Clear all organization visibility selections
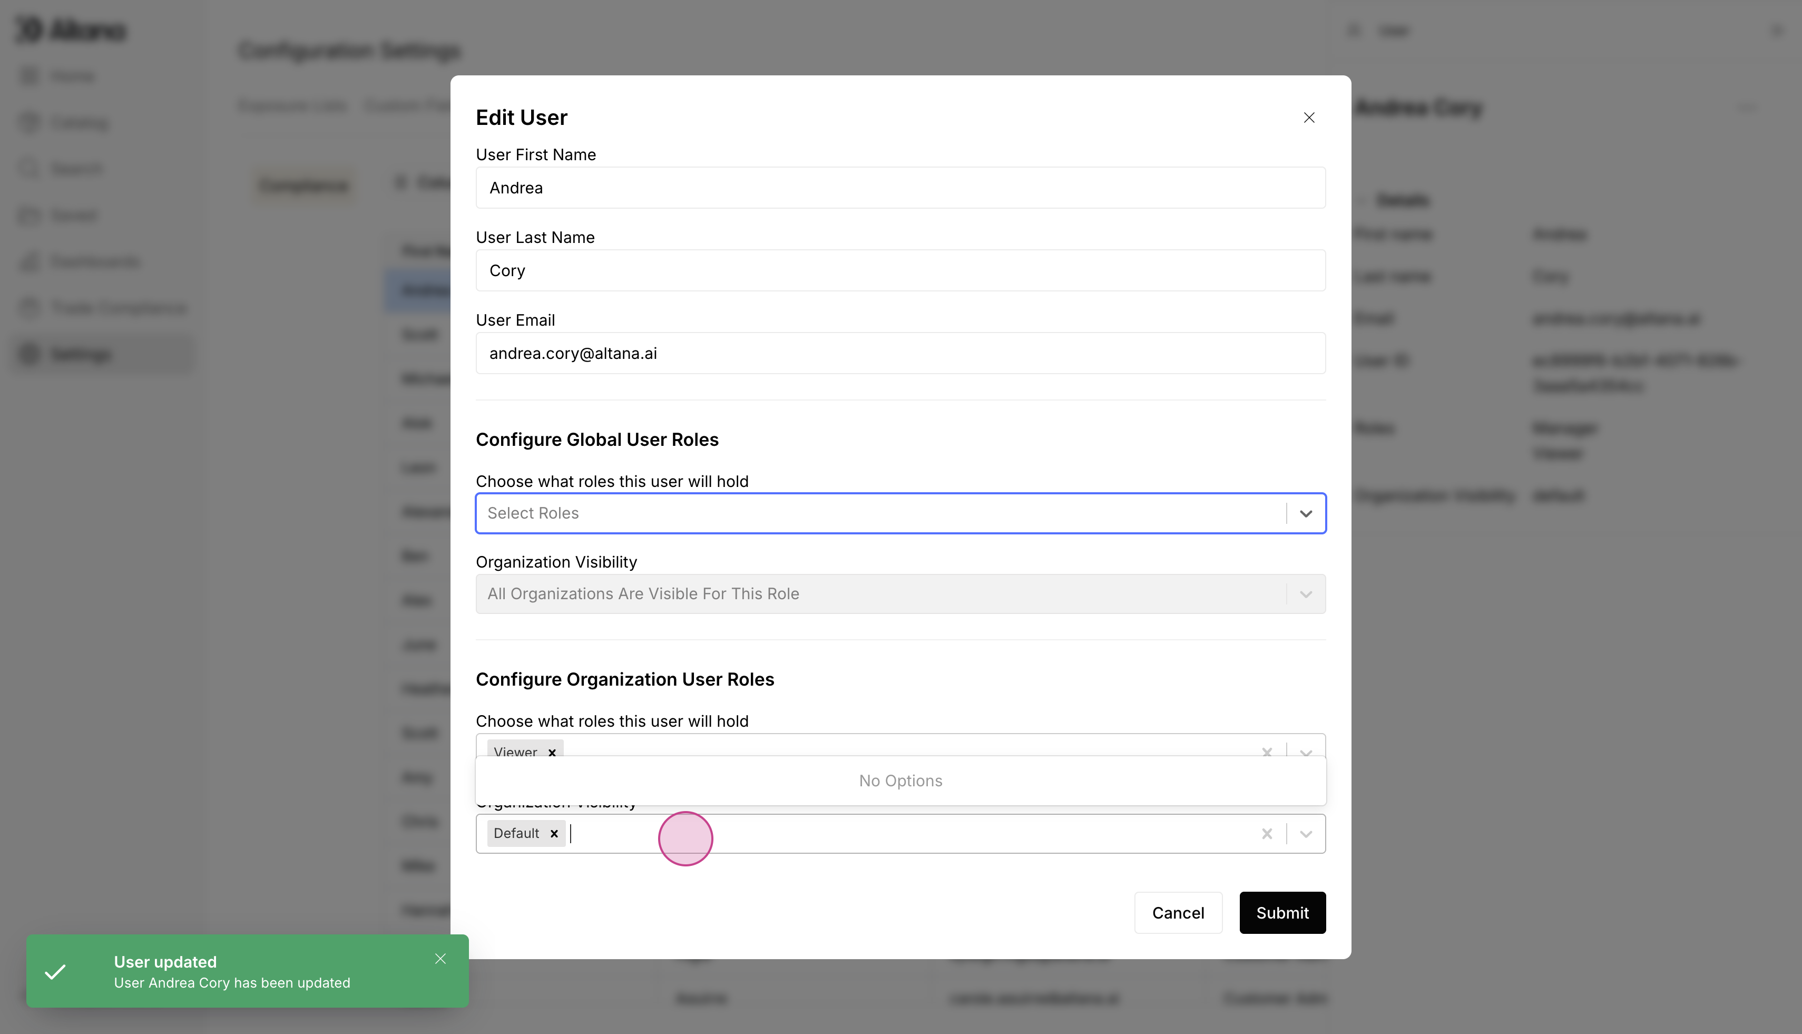 (1267, 833)
